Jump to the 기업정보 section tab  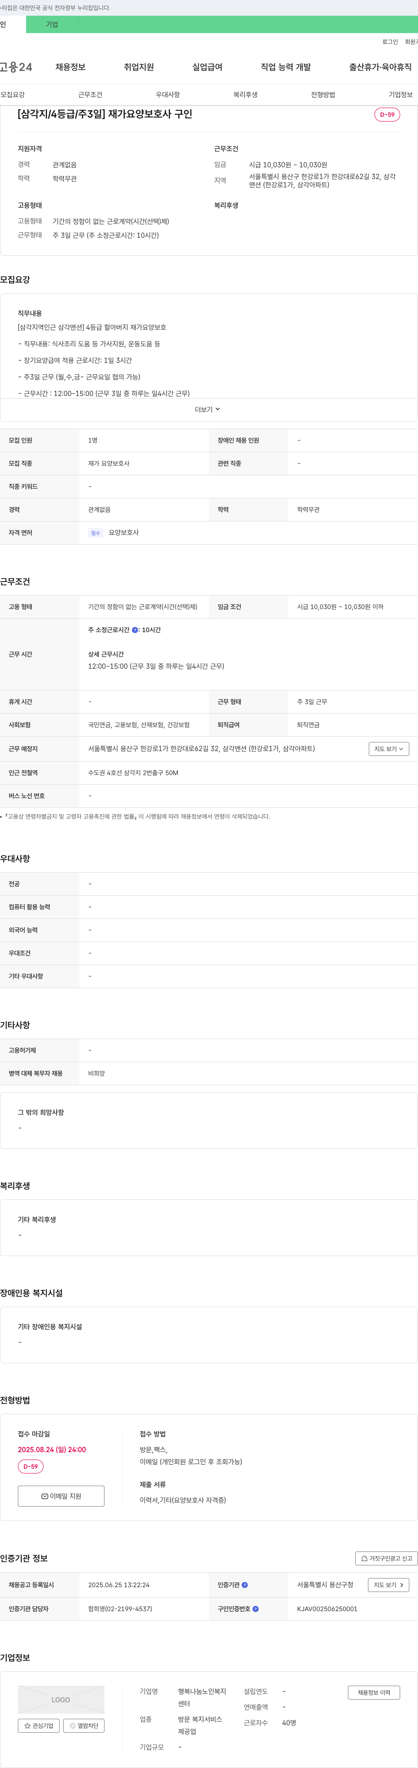(x=401, y=95)
